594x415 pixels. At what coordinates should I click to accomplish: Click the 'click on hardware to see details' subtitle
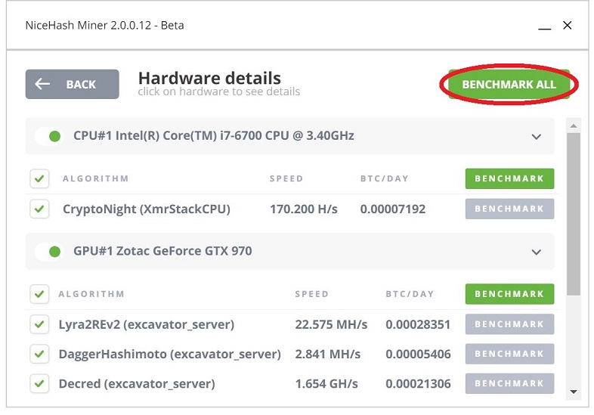click(219, 91)
